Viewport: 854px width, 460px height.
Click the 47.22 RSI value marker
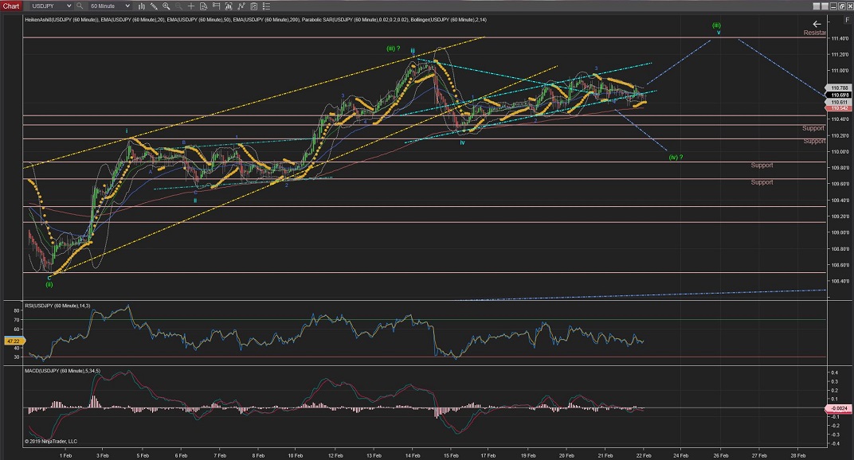10,339
